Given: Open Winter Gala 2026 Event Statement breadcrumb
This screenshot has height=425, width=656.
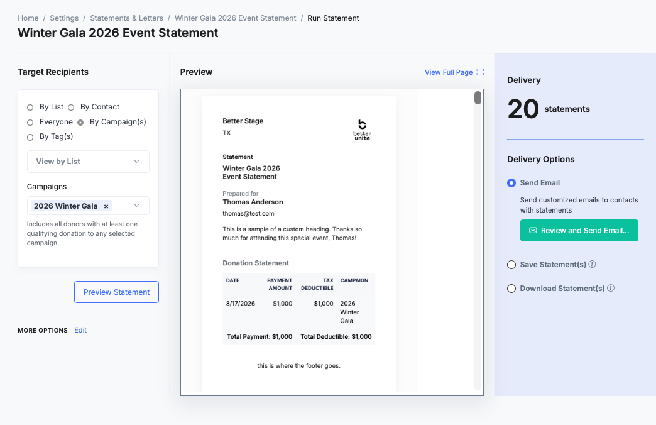Looking at the screenshot, I should click(235, 18).
